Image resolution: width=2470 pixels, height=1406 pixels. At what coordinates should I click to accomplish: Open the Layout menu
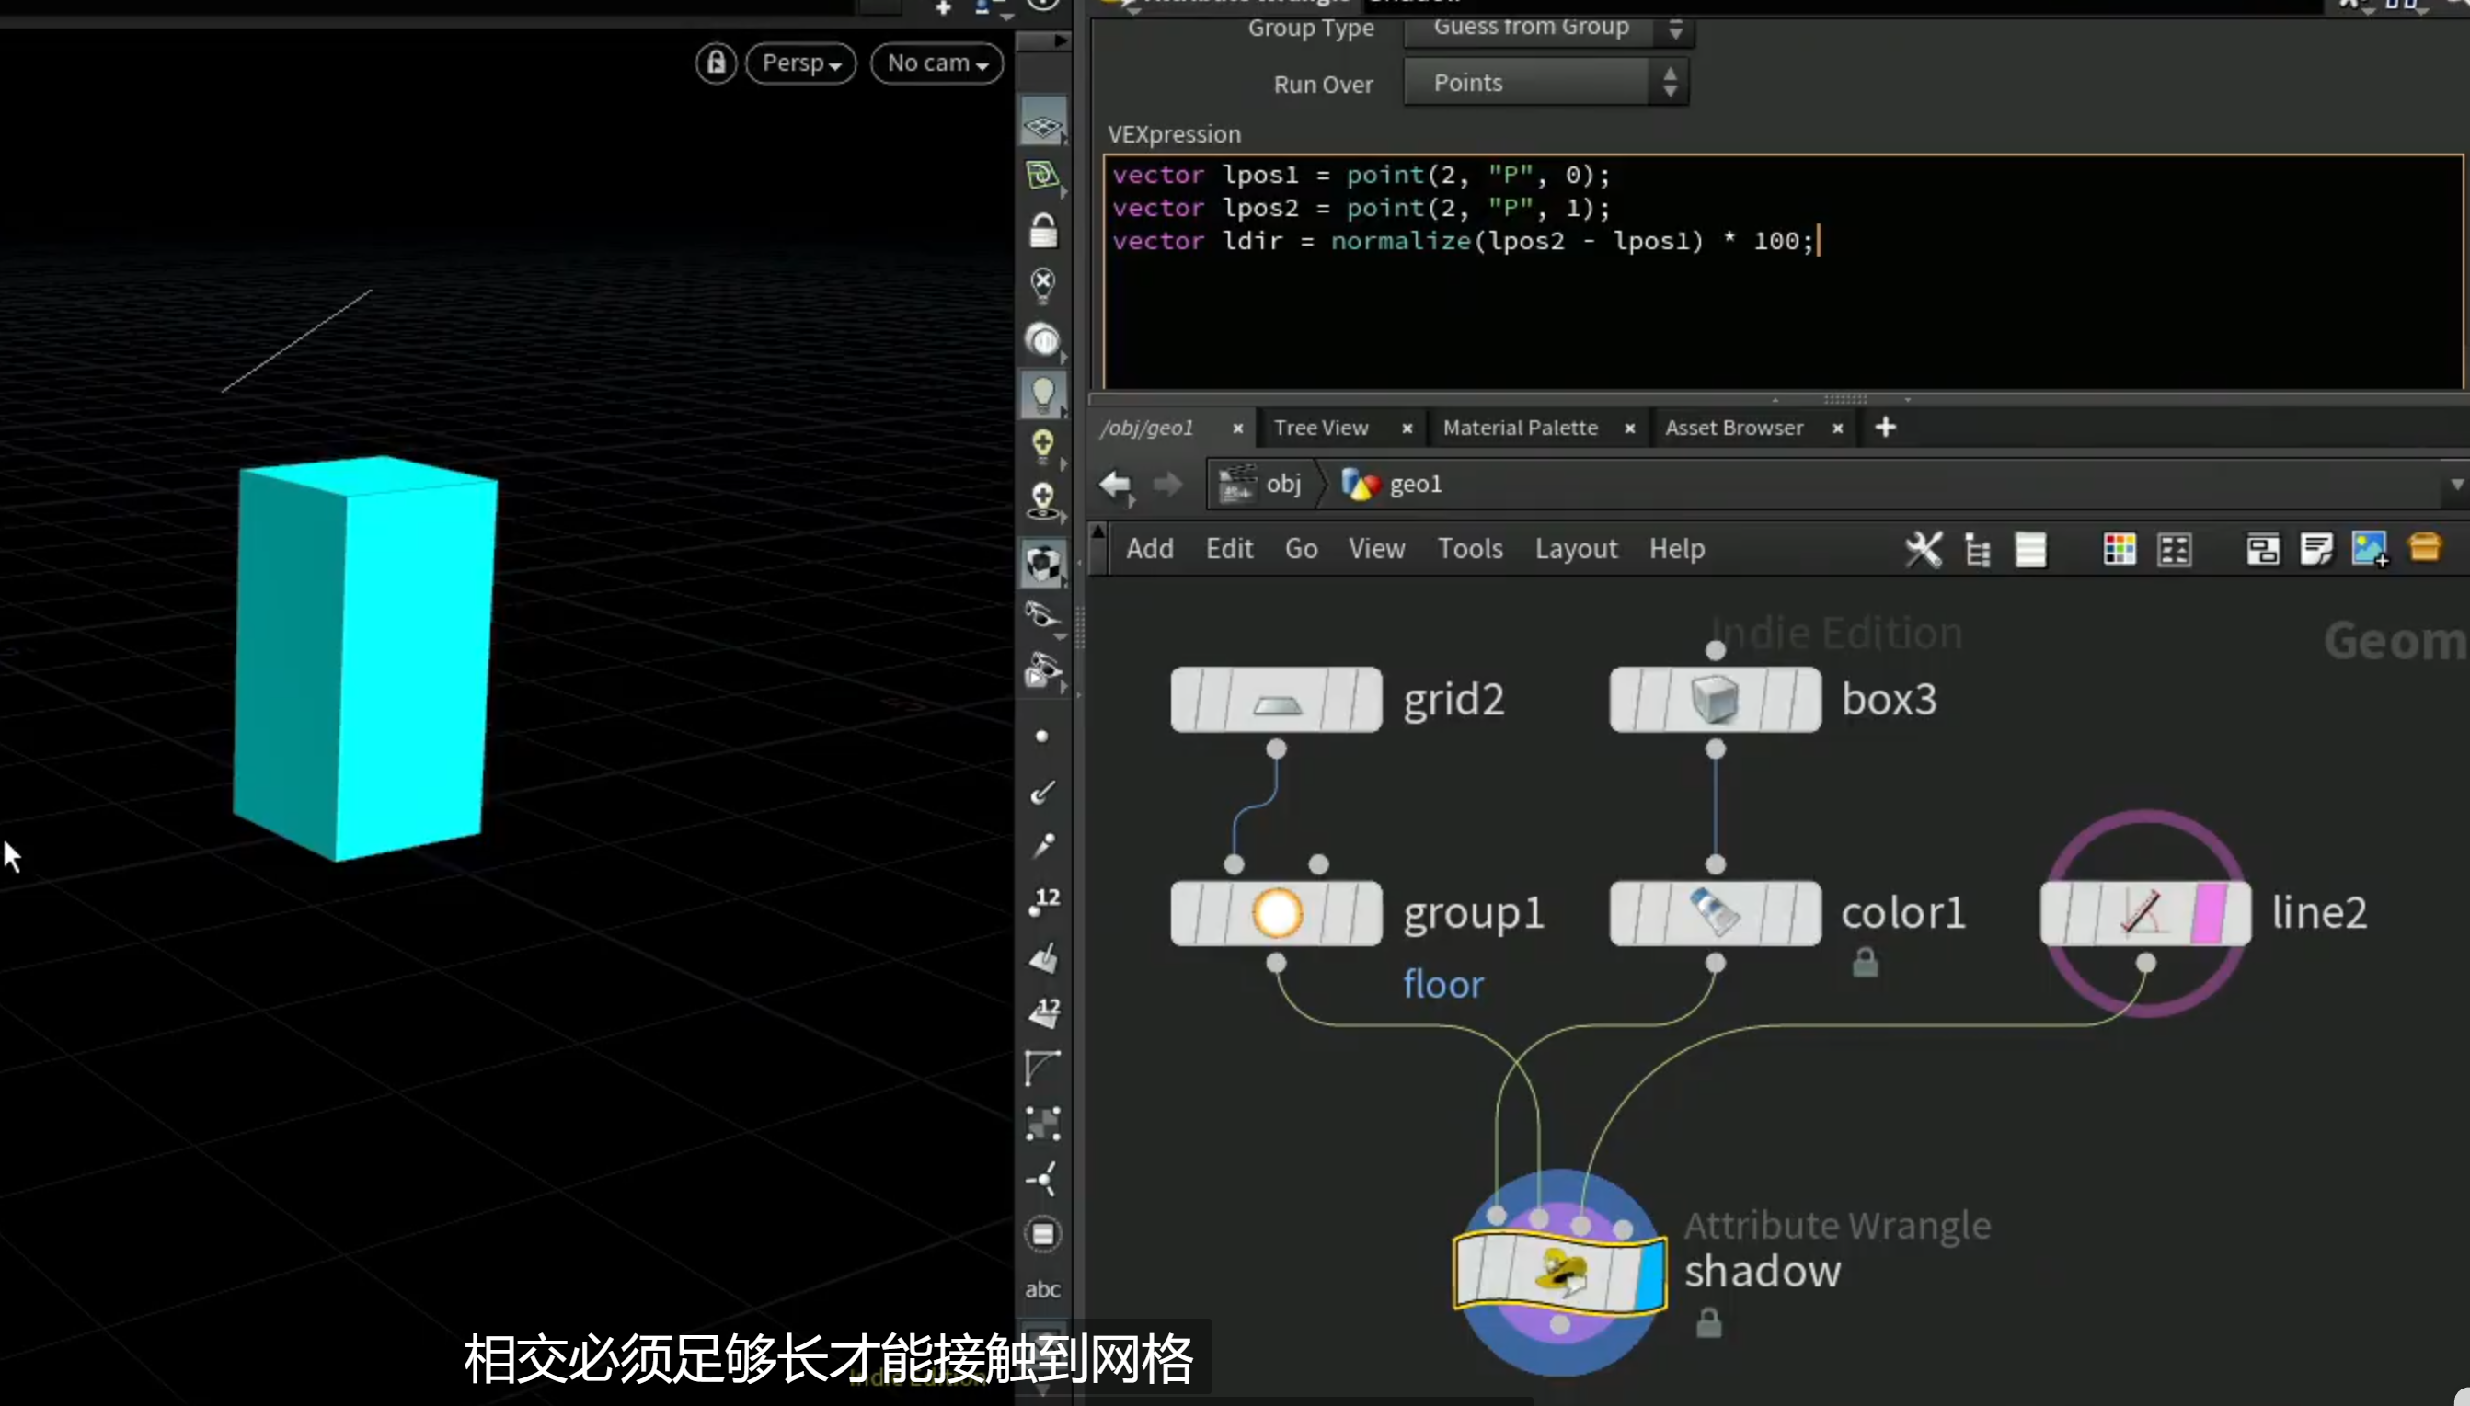1576,548
